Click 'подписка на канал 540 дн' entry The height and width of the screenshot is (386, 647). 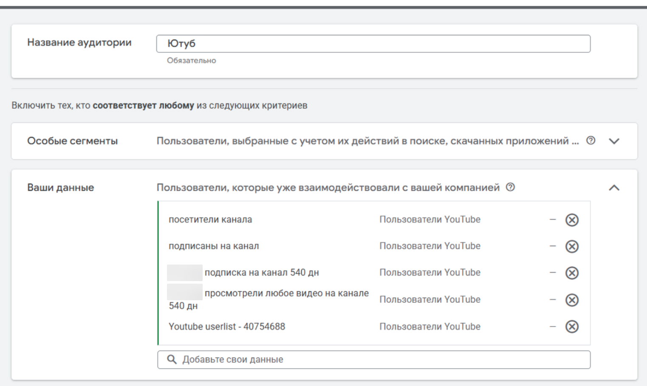[262, 273]
